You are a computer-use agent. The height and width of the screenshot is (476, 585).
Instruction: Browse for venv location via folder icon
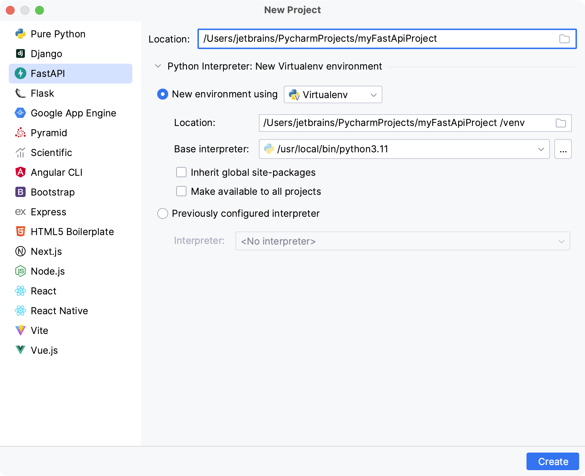(561, 123)
